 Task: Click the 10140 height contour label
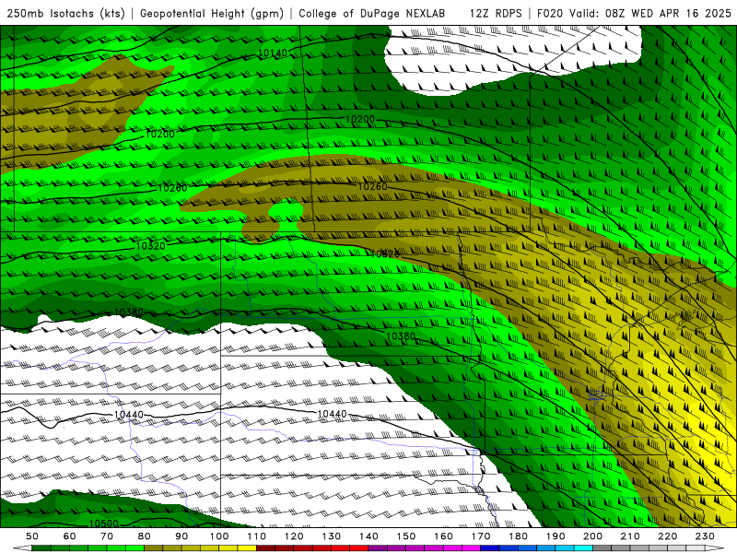click(x=273, y=53)
